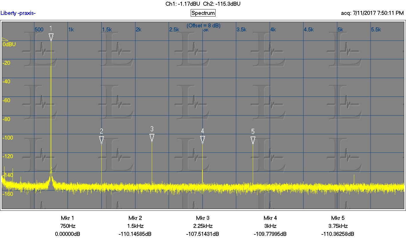This screenshot has width=406, height=243.
Task: Click the boxed Spectrum title label
Action: point(203,13)
